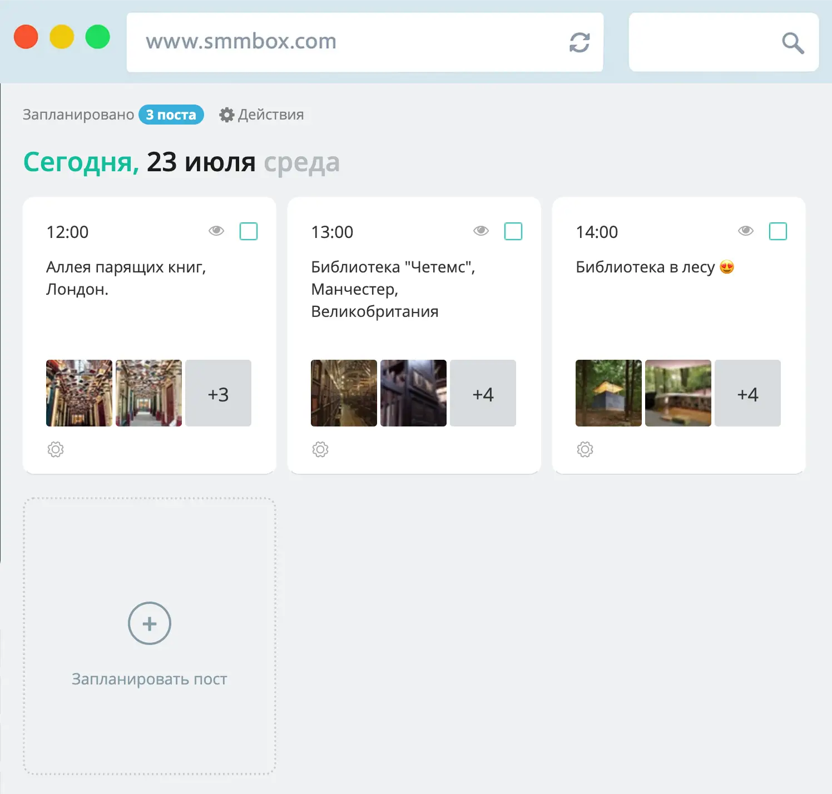The height and width of the screenshot is (794, 832).
Task: Click the page refresh icon in address bar
Action: point(579,42)
